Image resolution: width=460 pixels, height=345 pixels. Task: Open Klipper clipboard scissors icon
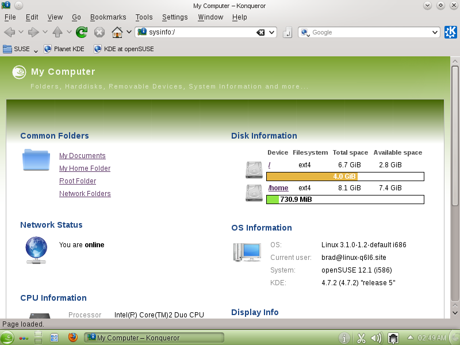[x=361, y=338]
